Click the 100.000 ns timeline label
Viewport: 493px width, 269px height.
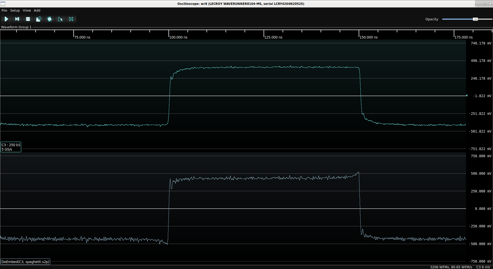(x=178, y=37)
